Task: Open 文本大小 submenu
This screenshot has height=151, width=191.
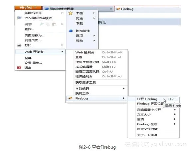Action: point(153,114)
